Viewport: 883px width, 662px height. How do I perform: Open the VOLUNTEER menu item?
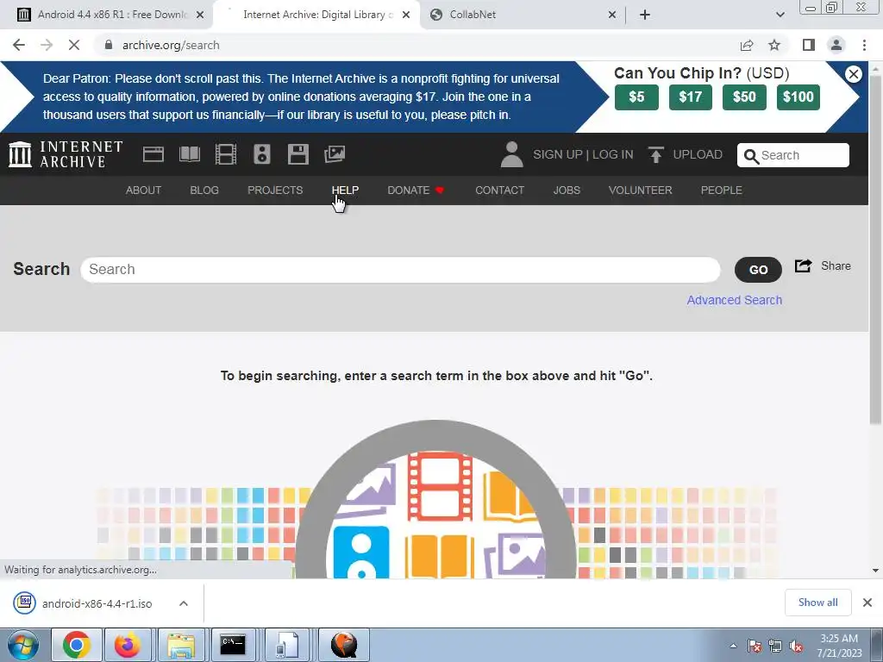pyautogui.click(x=641, y=190)
